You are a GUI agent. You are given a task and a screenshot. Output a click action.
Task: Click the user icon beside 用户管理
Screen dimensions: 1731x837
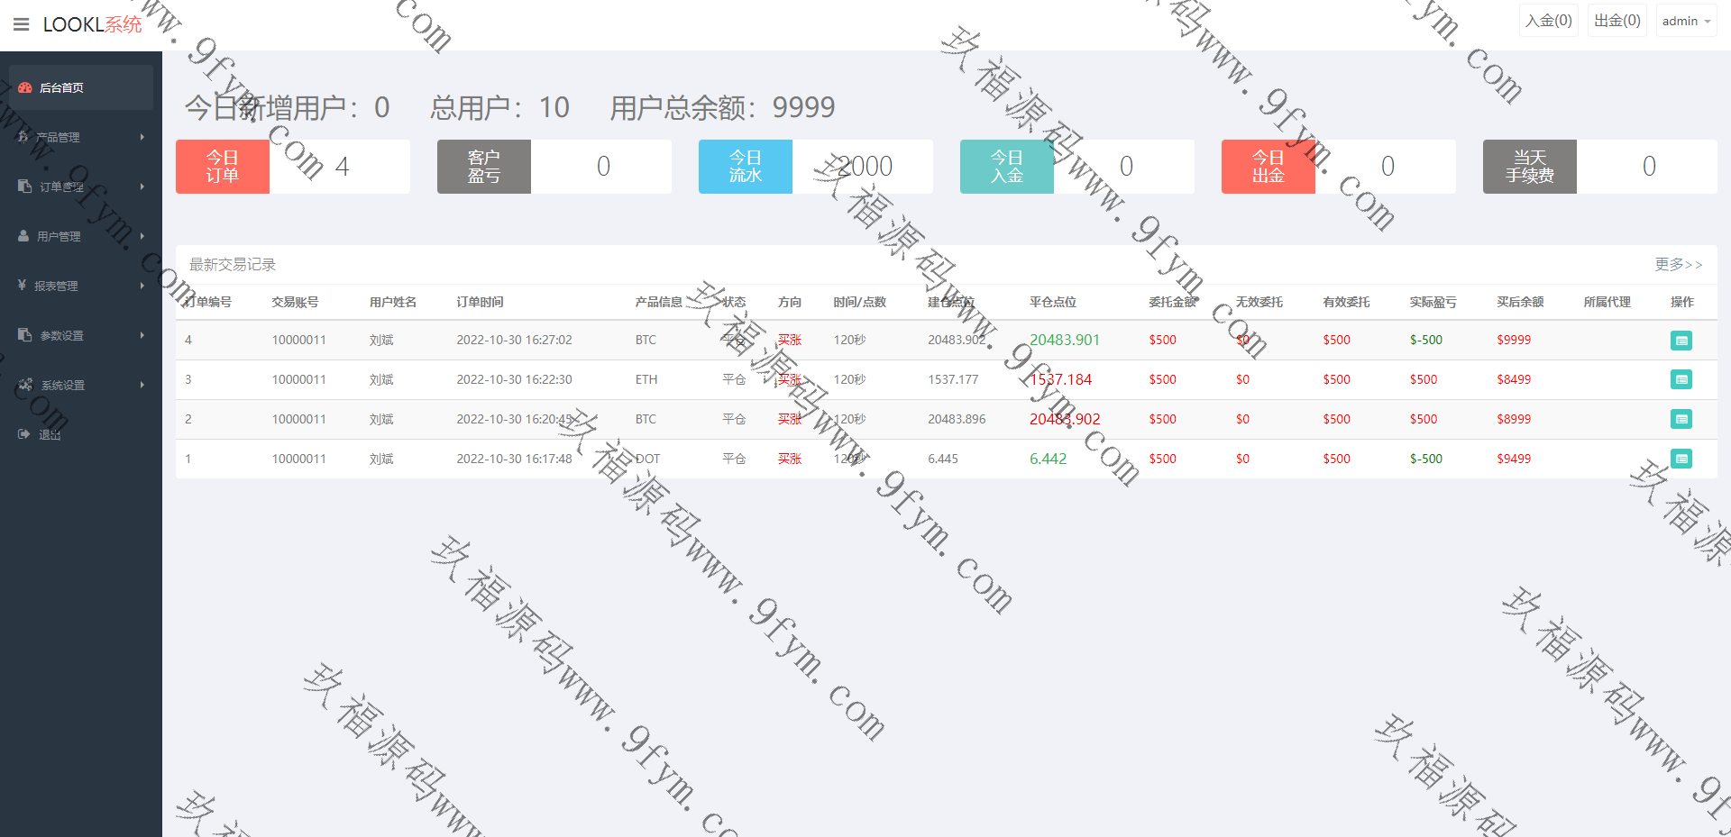coord(24,236)
